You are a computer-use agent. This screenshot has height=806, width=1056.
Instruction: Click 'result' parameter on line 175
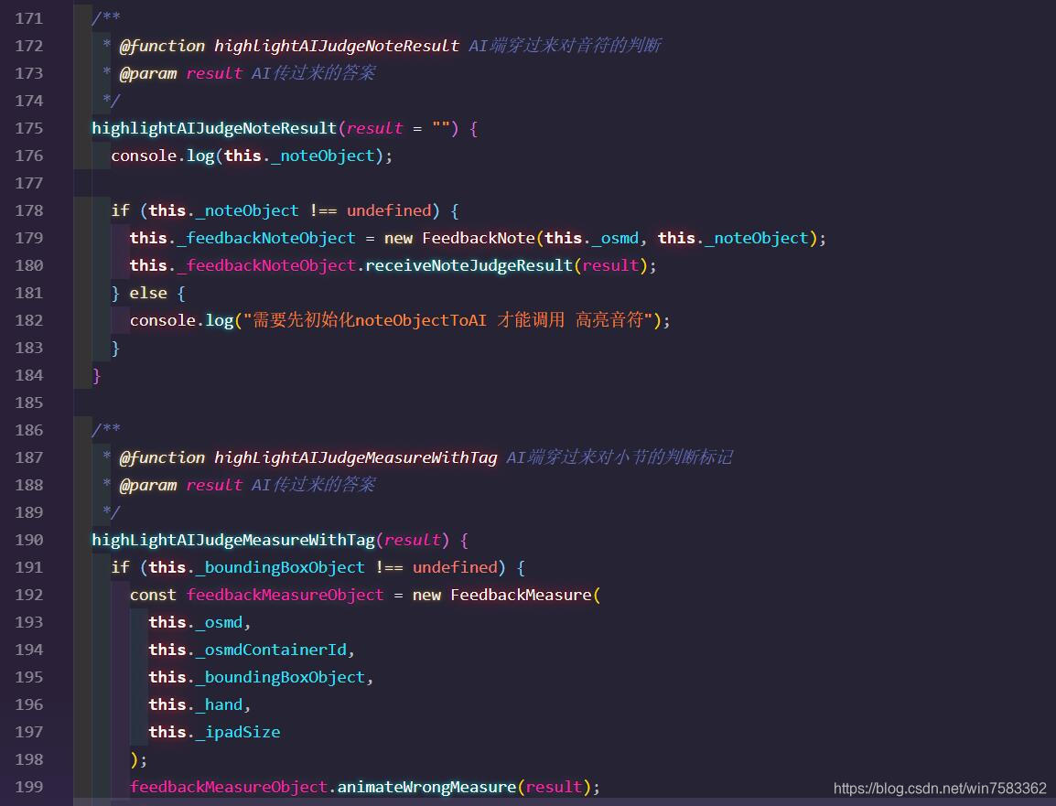[x=374, y=128]
